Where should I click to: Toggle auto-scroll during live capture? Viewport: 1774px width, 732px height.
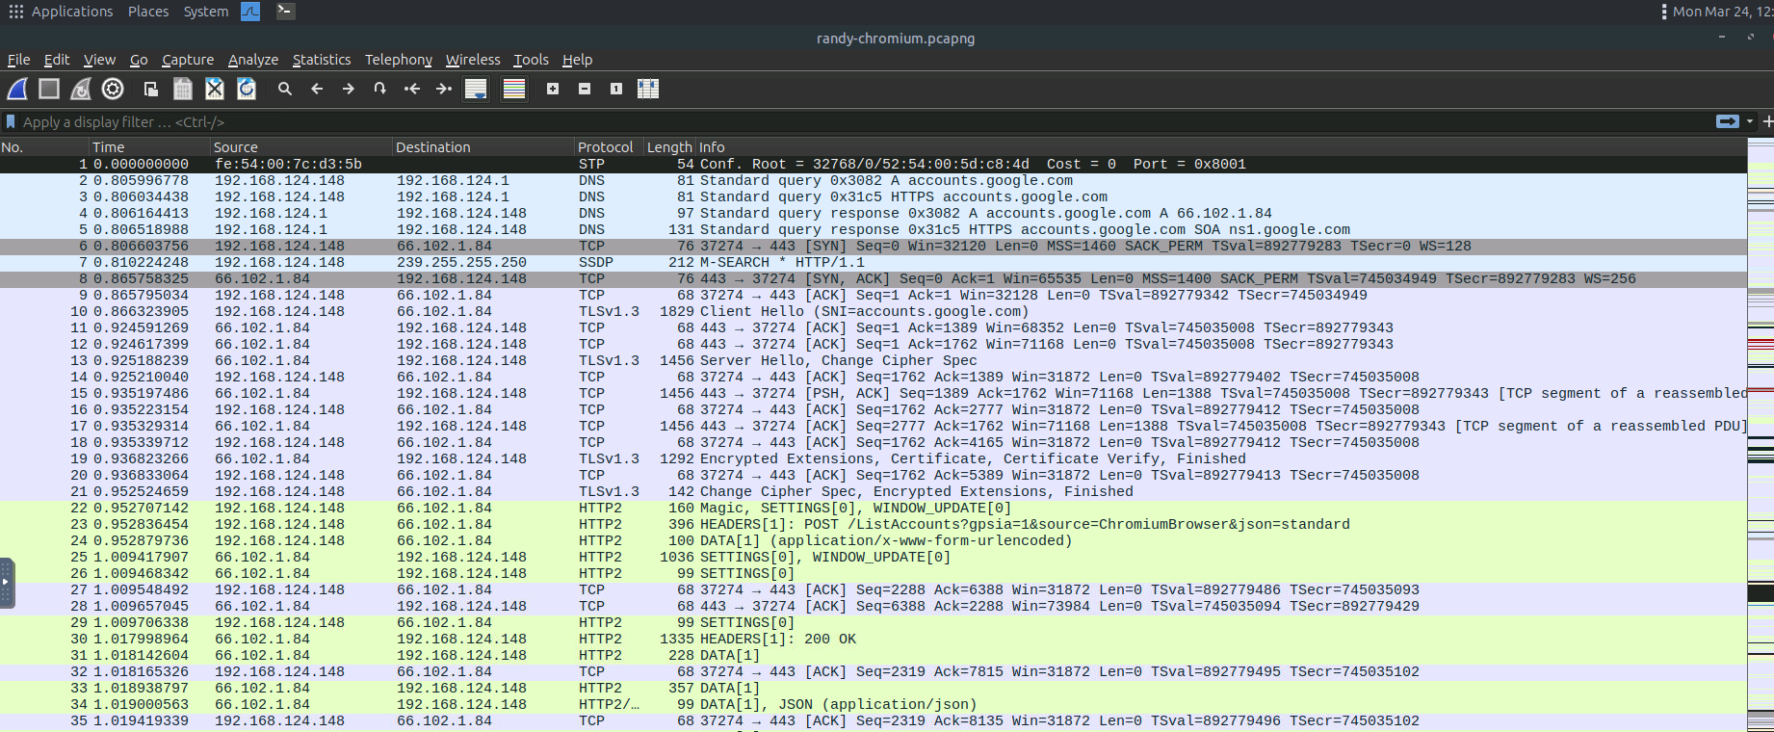tap(476, 89)
